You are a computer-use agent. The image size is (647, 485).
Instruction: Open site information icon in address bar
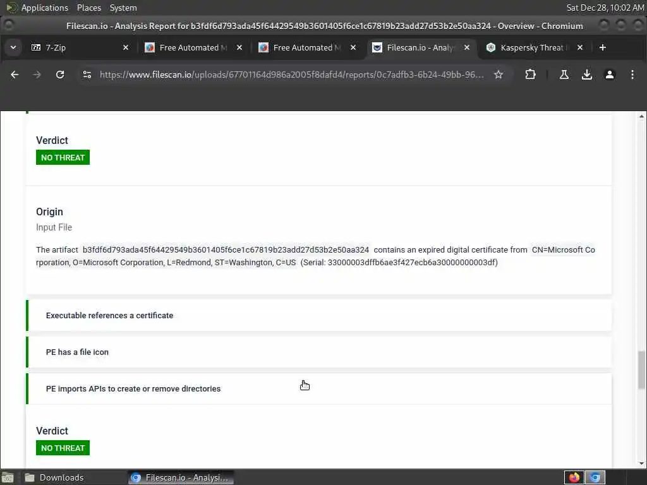pos(87,75)
